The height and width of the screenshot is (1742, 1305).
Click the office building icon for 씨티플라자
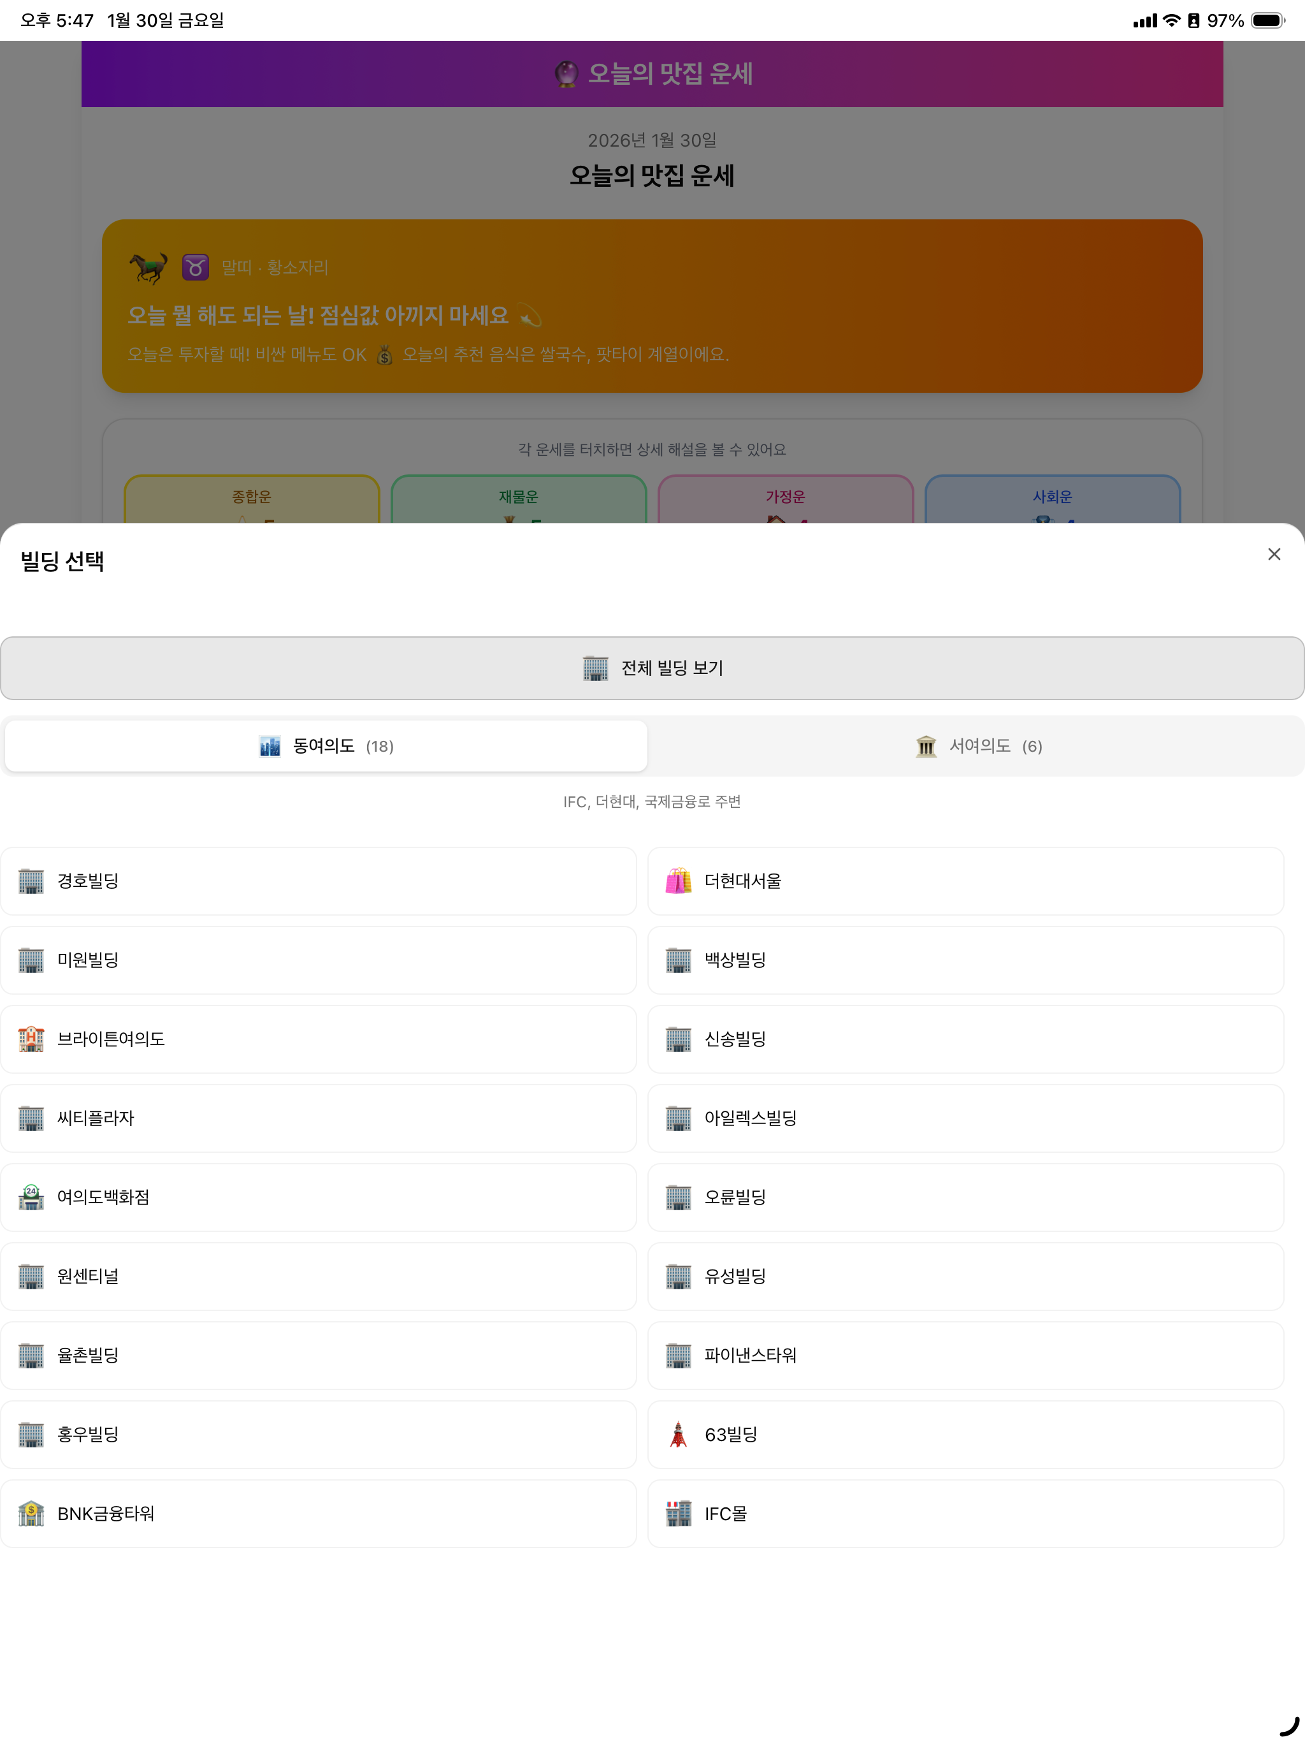pyautogui.click(x=31, y=1118)
